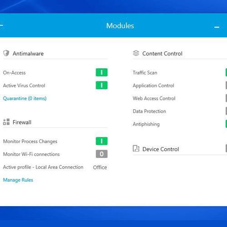Select the Office active profile value
227x227 pixels.
click(100, 168)
